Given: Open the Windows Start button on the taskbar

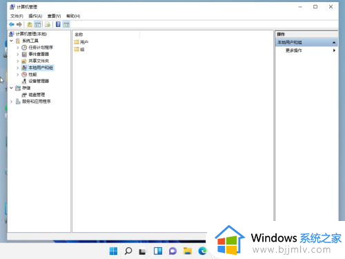Looking at the screenshot, I should (113, 251).
